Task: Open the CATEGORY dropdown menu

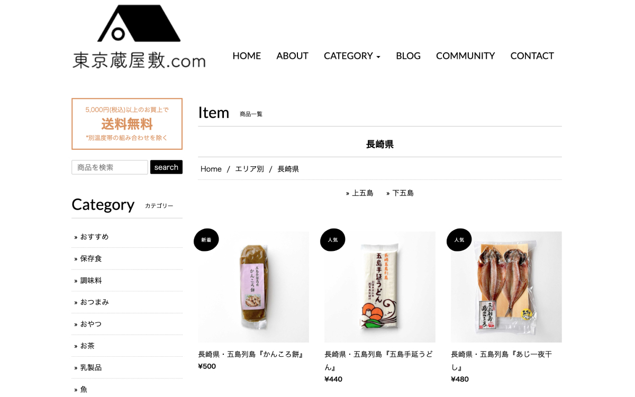Action: [352, 56]
